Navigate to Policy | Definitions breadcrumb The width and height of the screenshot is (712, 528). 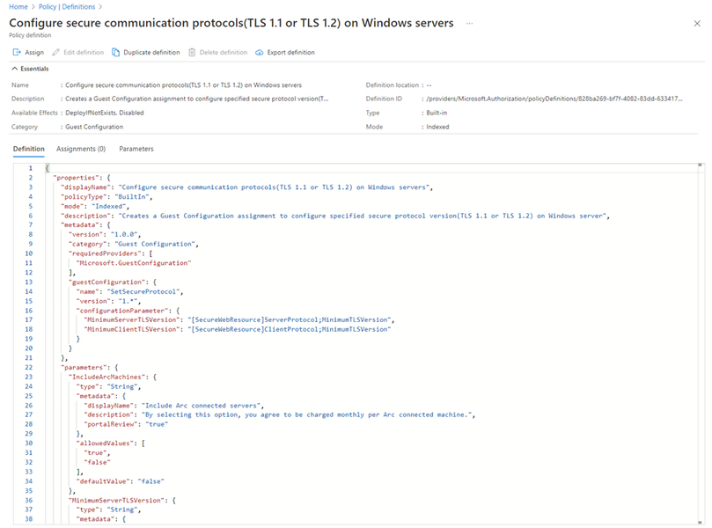[67, 6]
